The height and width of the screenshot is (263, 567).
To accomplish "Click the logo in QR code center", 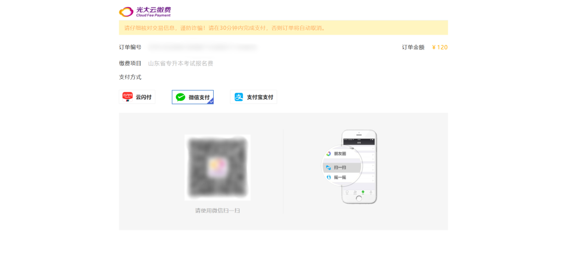I will [217, 168].
